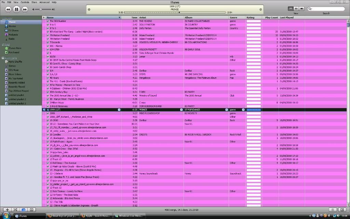Image resolution: width=350 pixels, height=219 pixels.
Task: Open the Advanced menu
Action: tap(44, 2)
